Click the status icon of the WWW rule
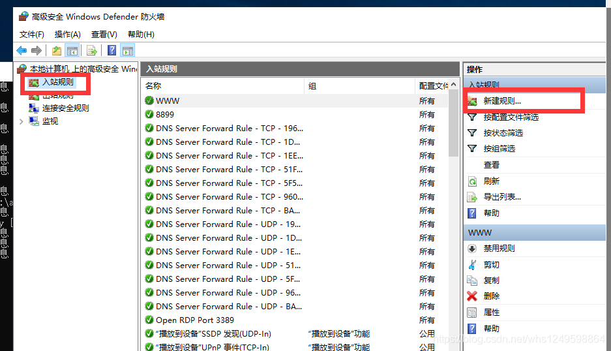Screen dimensions: 611x351 pos(149,100)
